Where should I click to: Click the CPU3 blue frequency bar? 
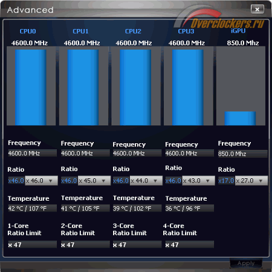coord(188,88)
